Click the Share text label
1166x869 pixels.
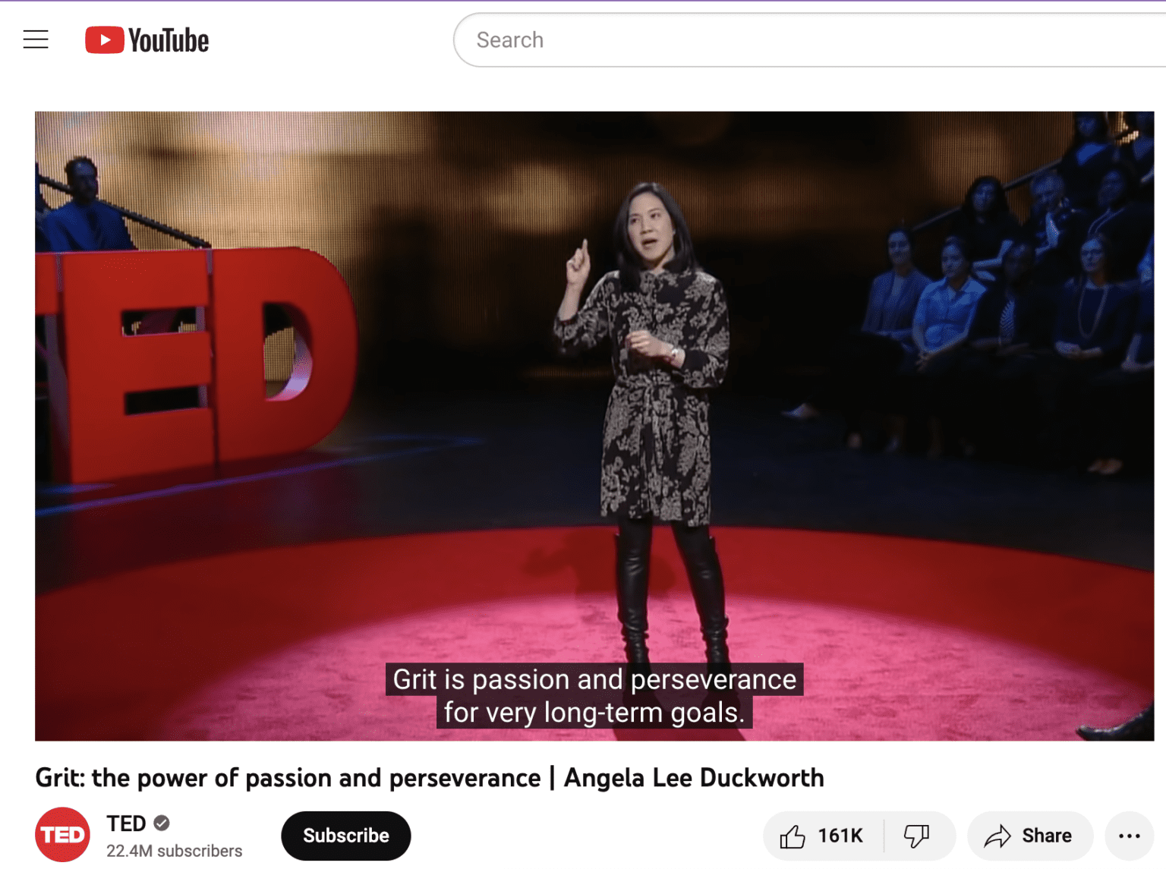point(1046,836)
